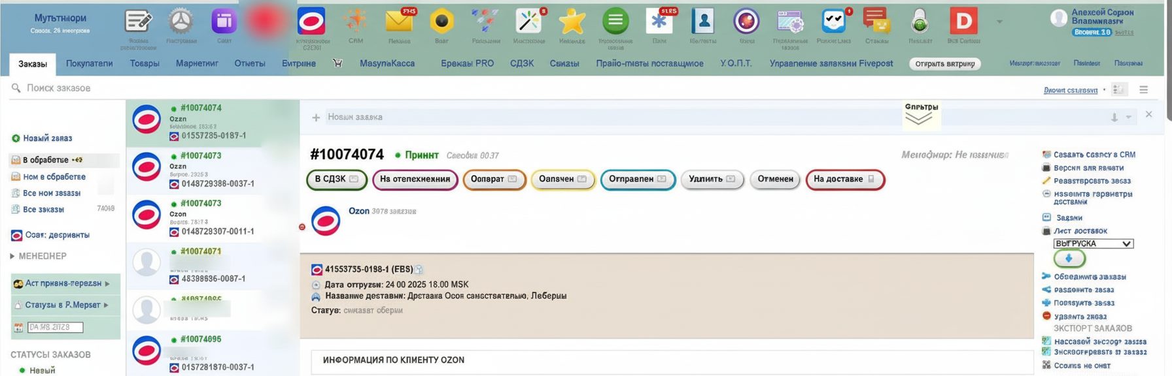Screen dimensions: 1172x376
Task: Open the filters chevron panel
Action: point(919,117)
